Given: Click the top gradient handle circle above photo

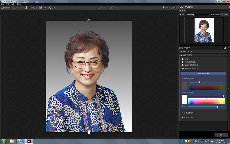Looking at the screenshot, I should [x=89, y=21].
